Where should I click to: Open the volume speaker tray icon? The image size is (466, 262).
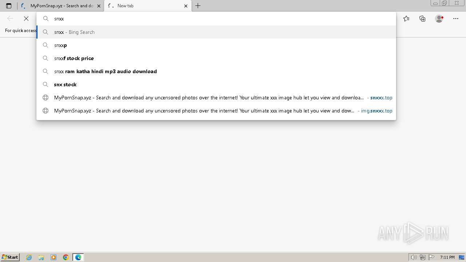(x=414, y=257)
